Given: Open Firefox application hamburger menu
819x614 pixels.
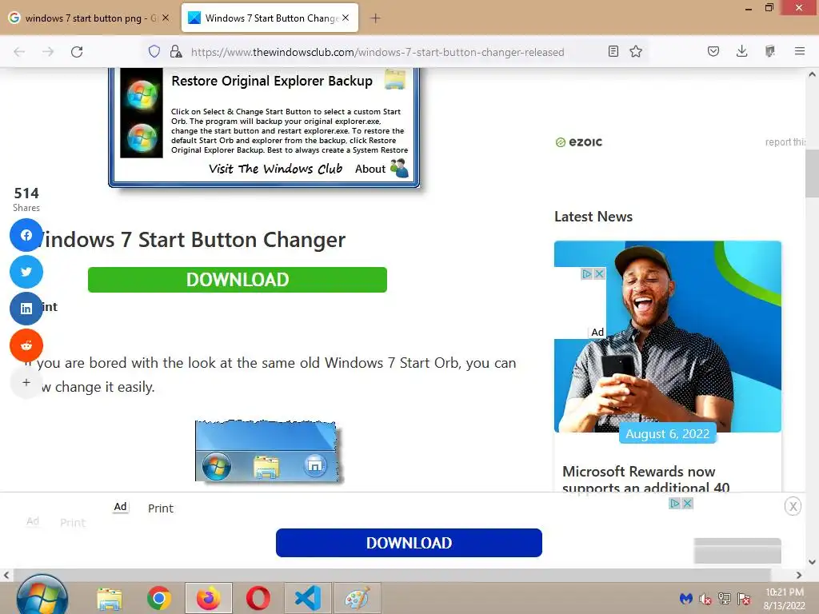Looking at the screenshot, I should pyautogui.click(x=800, y=51).
